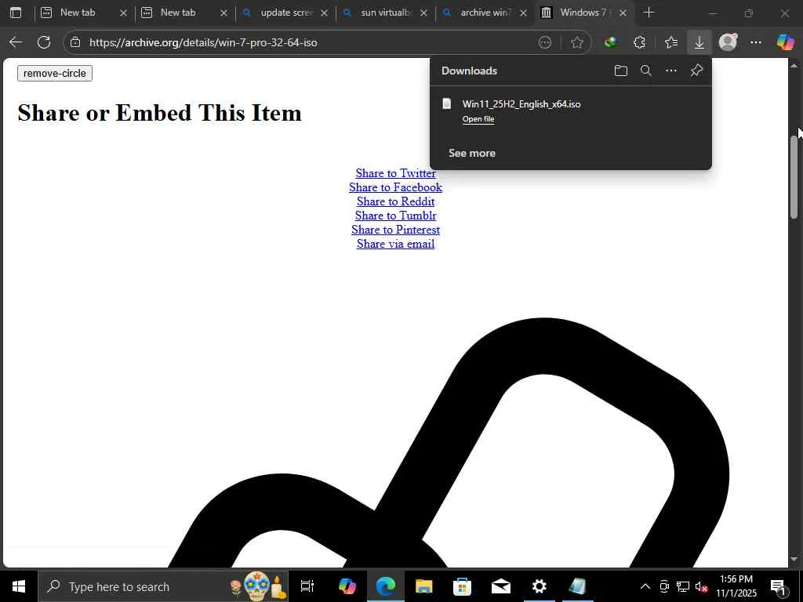Open File Explorer from taskbar

point(423,586)
